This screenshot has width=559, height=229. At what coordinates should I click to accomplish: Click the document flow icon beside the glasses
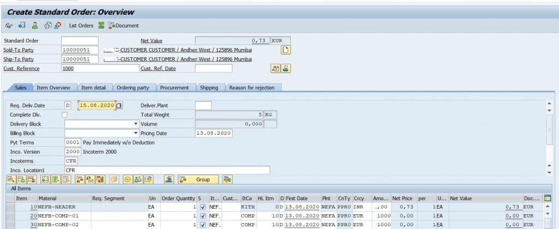(x=22, y=26)
